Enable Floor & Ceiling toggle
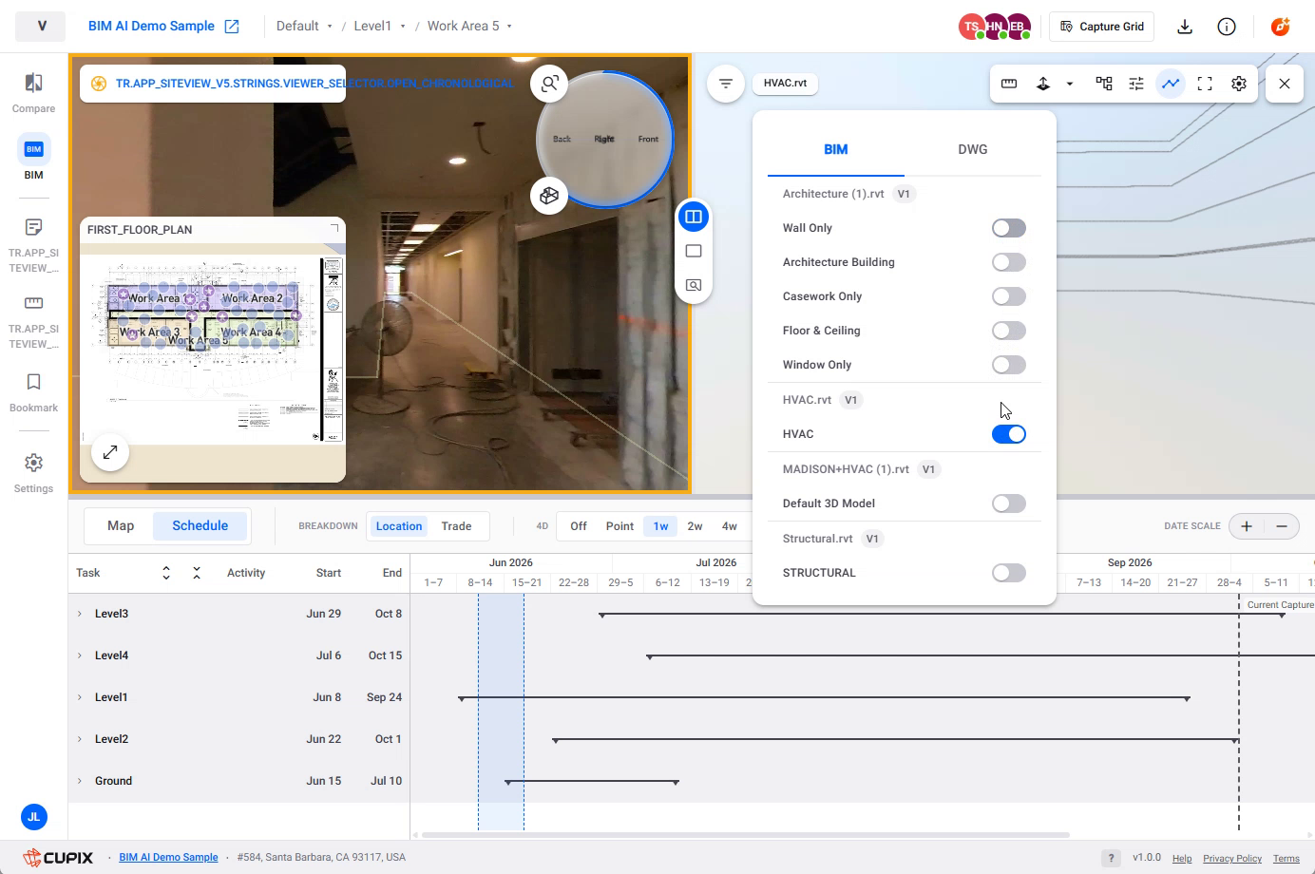 (1009, 331)
